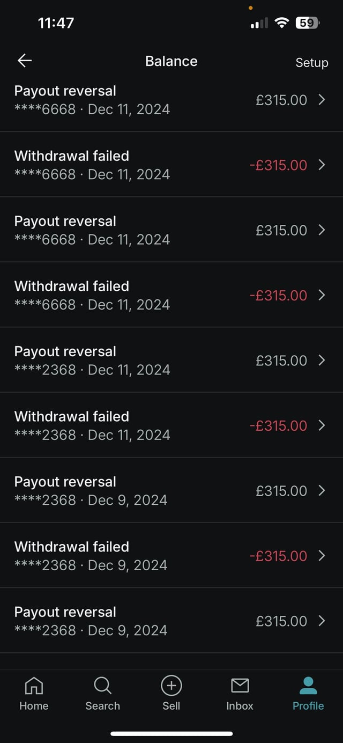
Task: Tap the Balance page title
Action: point(171,61)
